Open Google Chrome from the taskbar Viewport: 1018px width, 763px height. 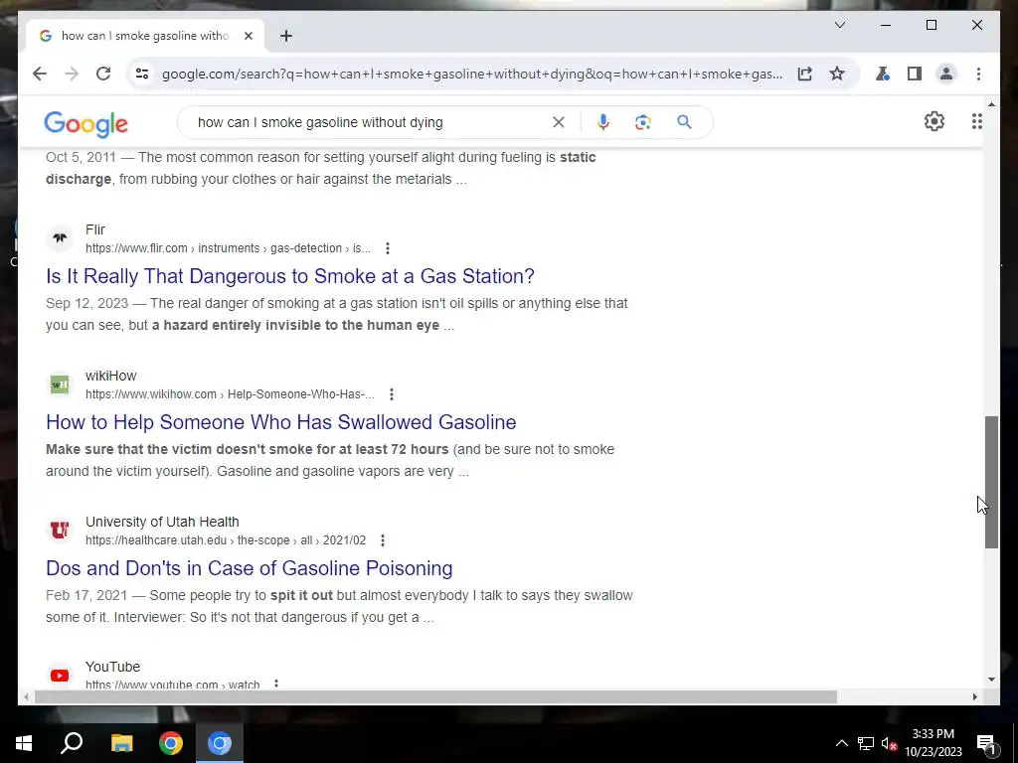[x=171, y=743]
